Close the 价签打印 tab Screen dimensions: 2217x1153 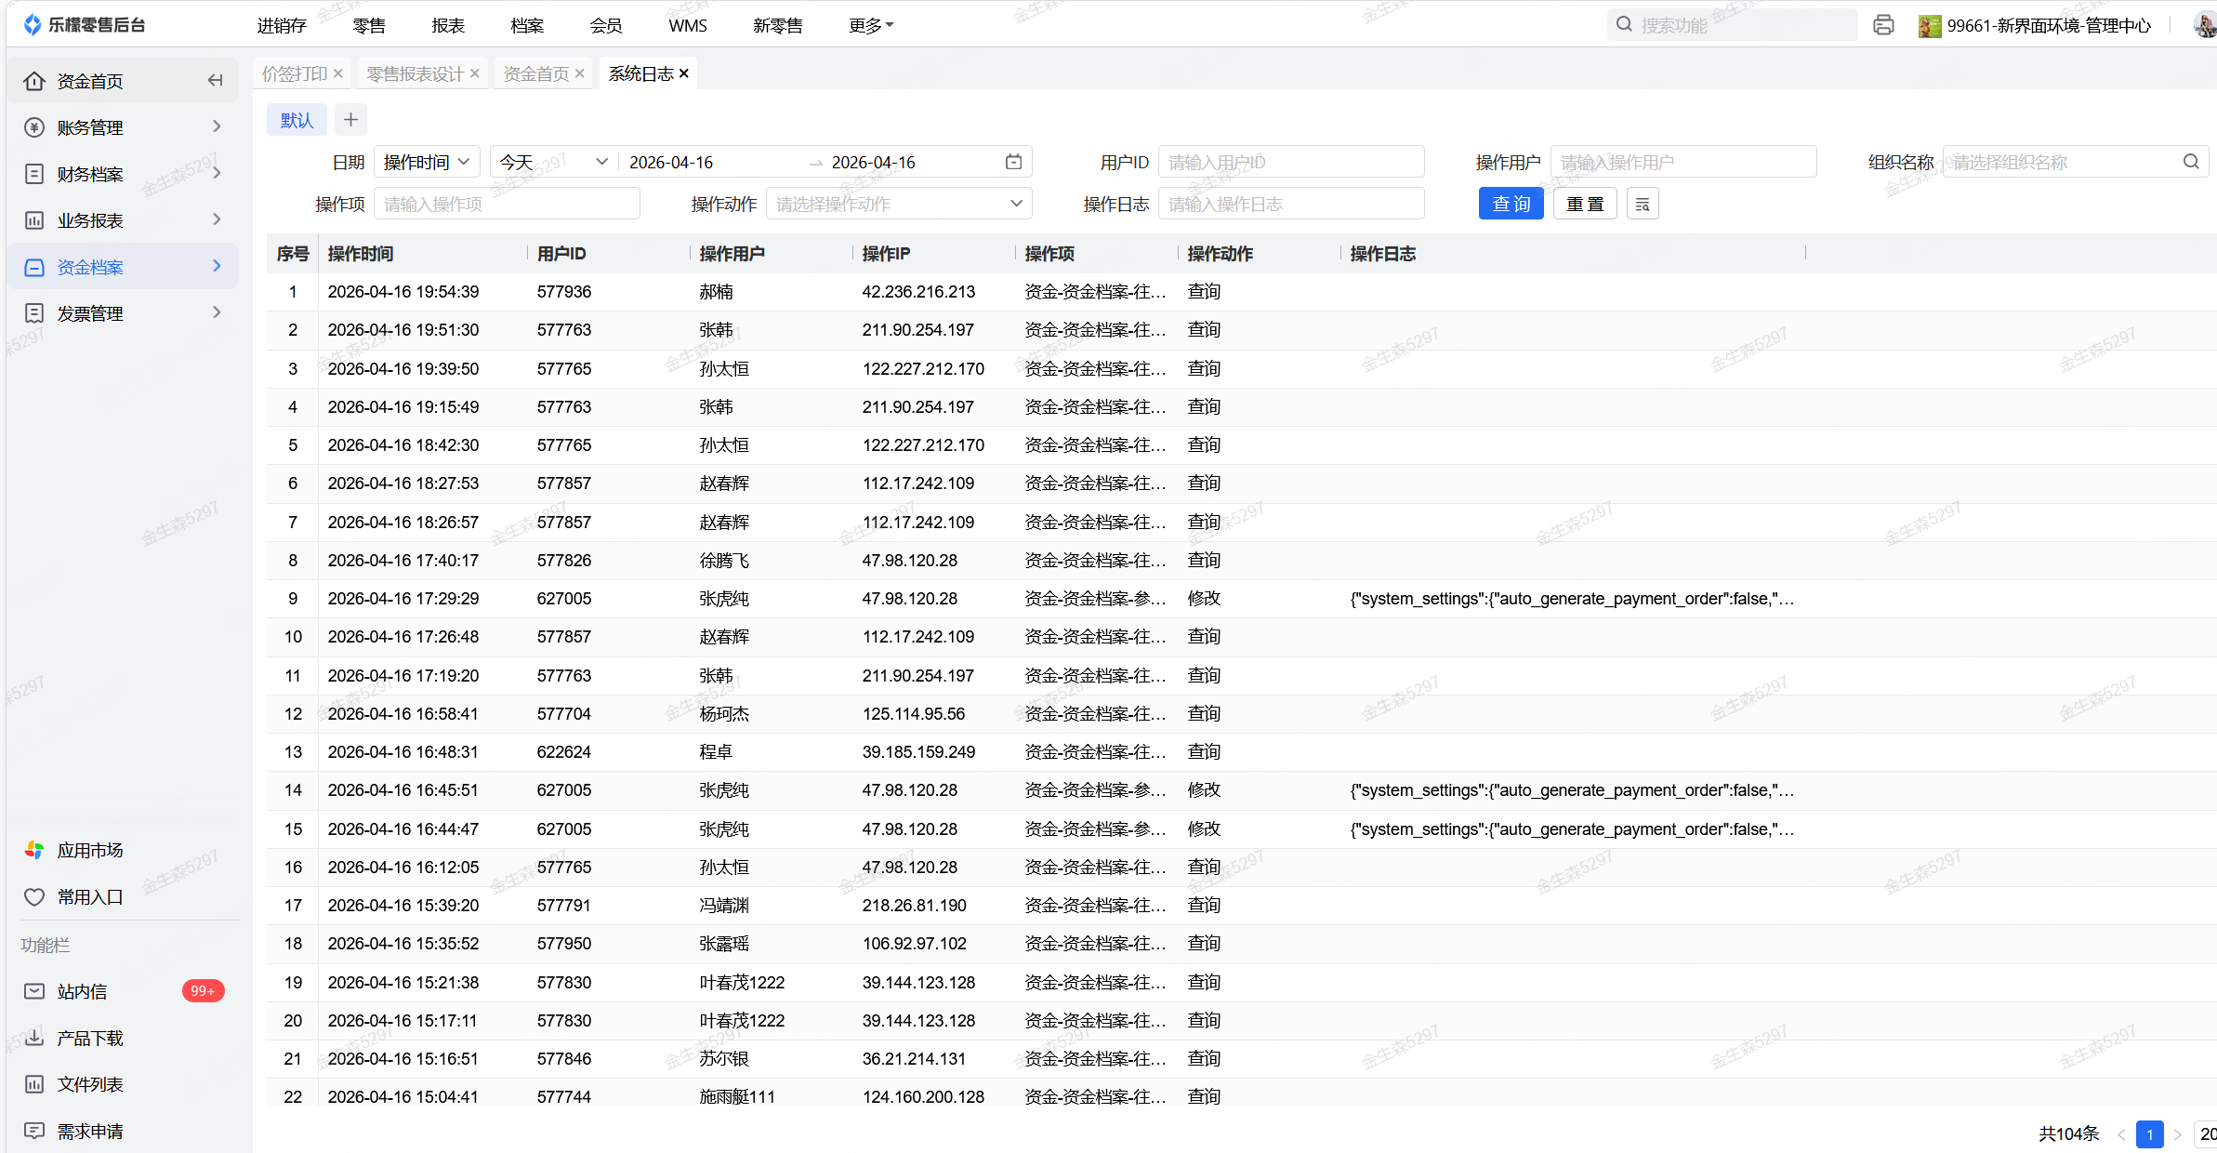coord(338,73)
